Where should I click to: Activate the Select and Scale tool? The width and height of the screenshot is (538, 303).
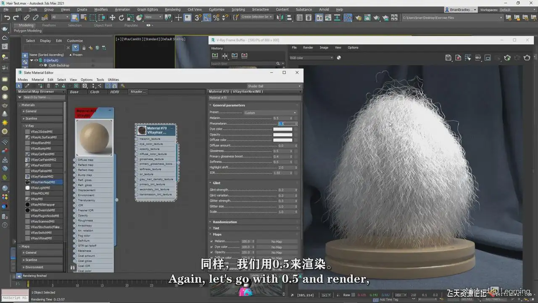[131, 17]
